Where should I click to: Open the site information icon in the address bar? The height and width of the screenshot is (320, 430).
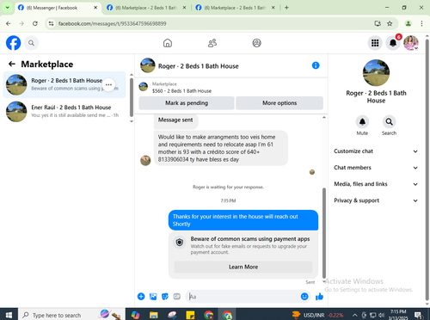(51, 23)
